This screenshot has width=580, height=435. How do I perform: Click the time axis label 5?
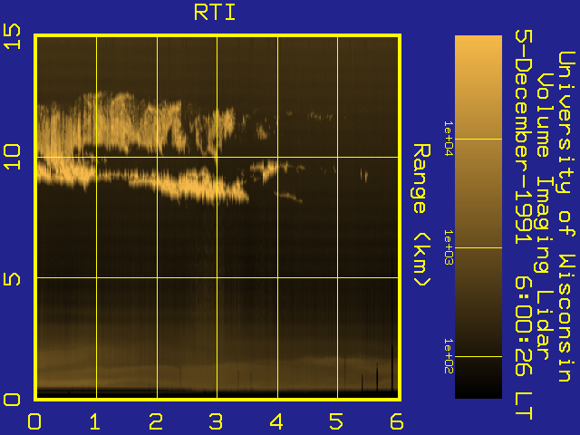pos(336,421)
